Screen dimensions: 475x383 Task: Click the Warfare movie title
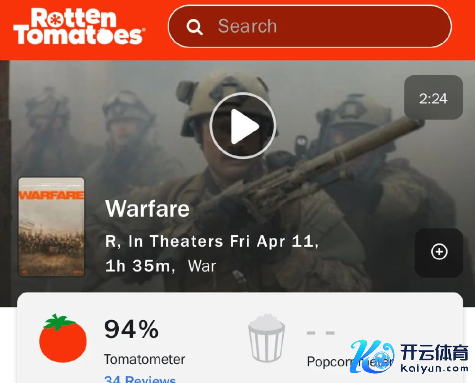click(147, 209)
